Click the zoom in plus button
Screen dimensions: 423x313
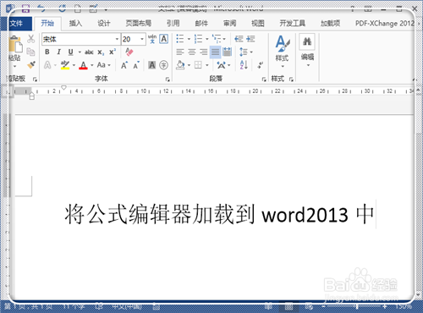pos(384,306)
